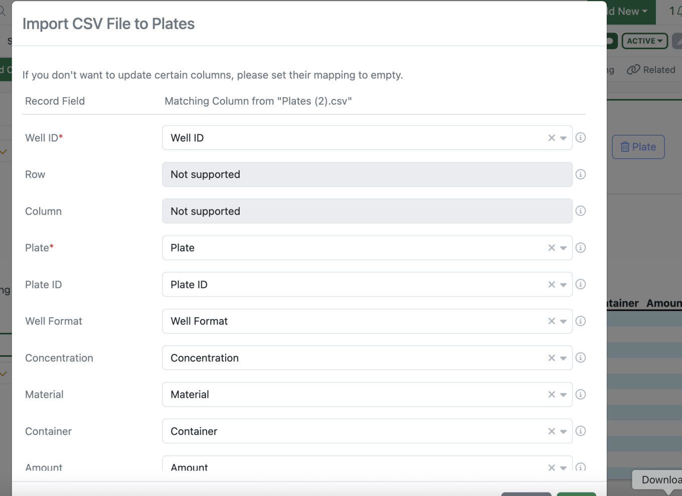Viewport: 682px width, 496px height.
Task: Open the ACTIVE status dropdown
Action: point(644,41)
